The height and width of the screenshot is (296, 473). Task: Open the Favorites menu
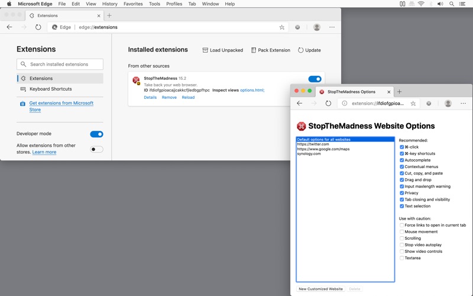(133, 4)
